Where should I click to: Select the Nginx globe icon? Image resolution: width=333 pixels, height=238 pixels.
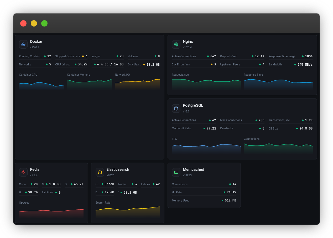coord(176,44)
